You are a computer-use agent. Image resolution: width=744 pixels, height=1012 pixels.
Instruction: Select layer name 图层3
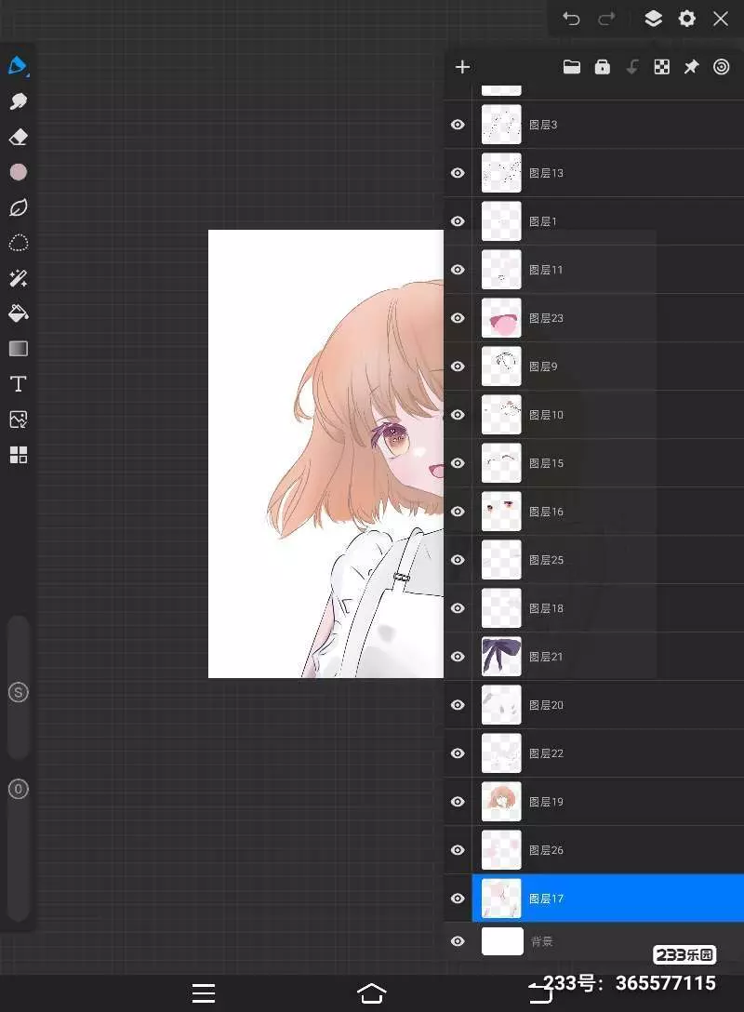[543, 125]
